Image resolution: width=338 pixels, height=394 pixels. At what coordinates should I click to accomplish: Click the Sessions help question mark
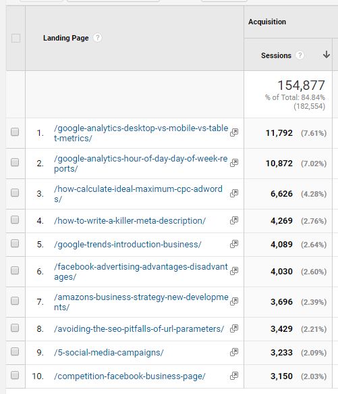[300, 55]
